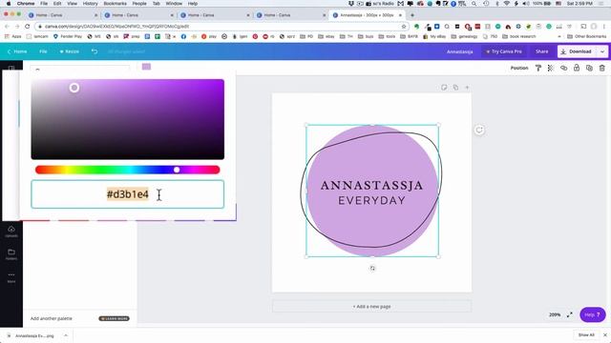This screenshot has width=611, height=343.
Task: Click the Chrome address bar URL
Action: [116, 26]
